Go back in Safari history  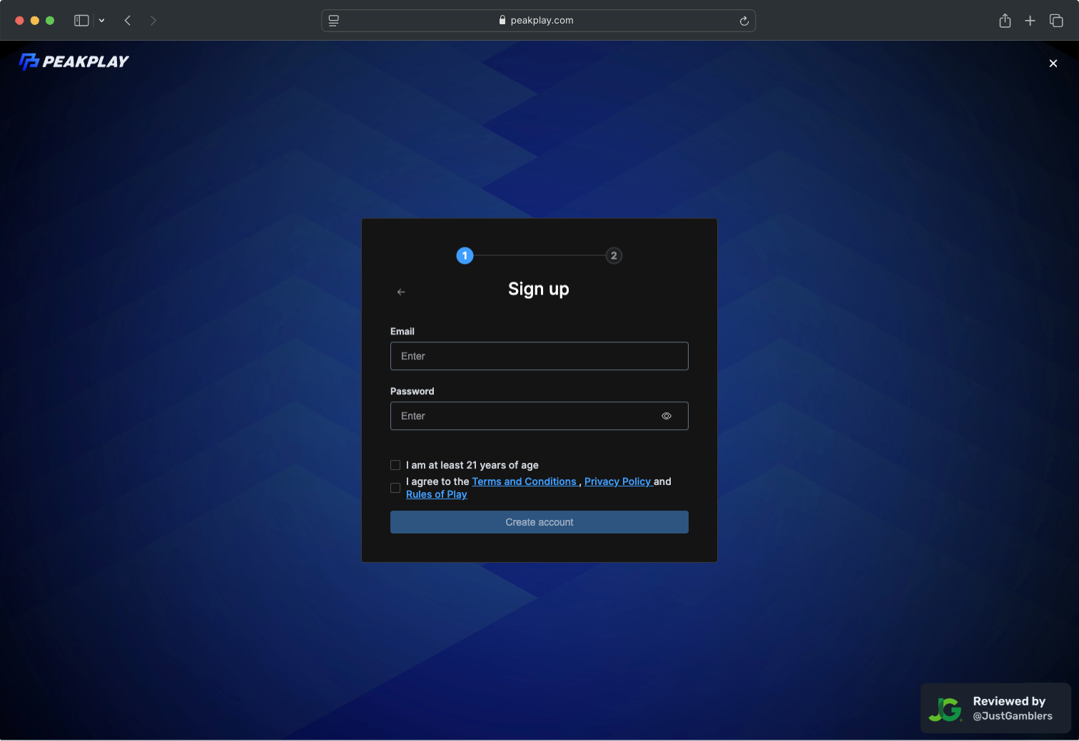click(128, 21)
